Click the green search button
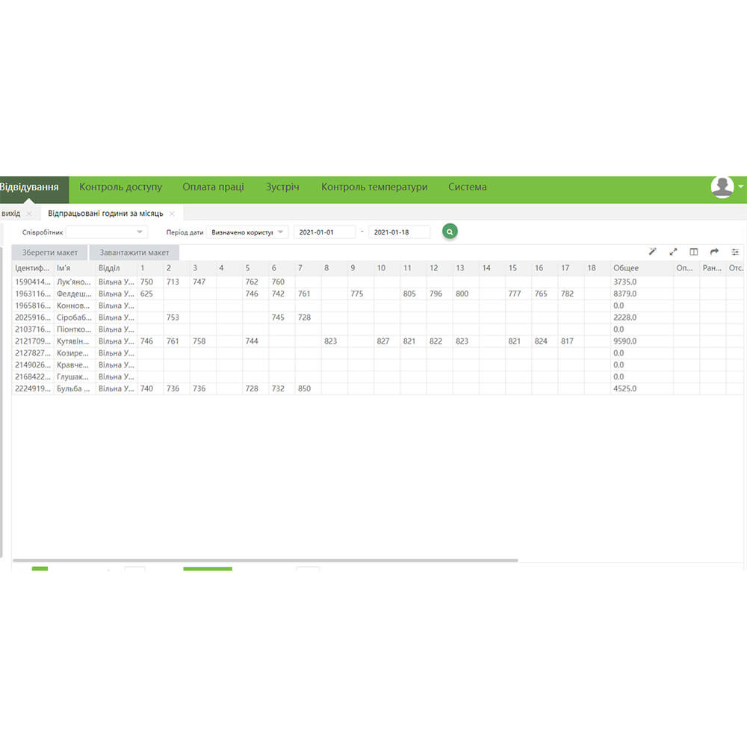The height and width of the screenshot is (747, 747). click(449, 232)
